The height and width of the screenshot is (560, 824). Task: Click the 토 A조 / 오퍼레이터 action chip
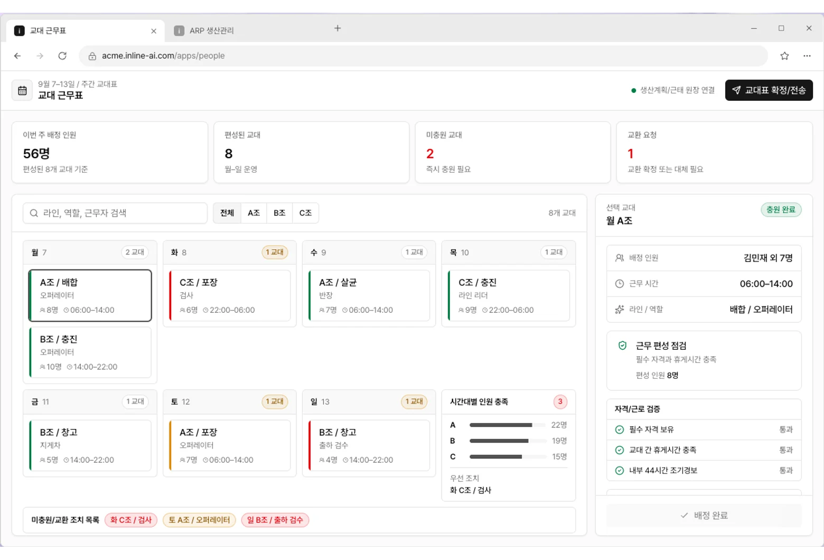point(199,520)
